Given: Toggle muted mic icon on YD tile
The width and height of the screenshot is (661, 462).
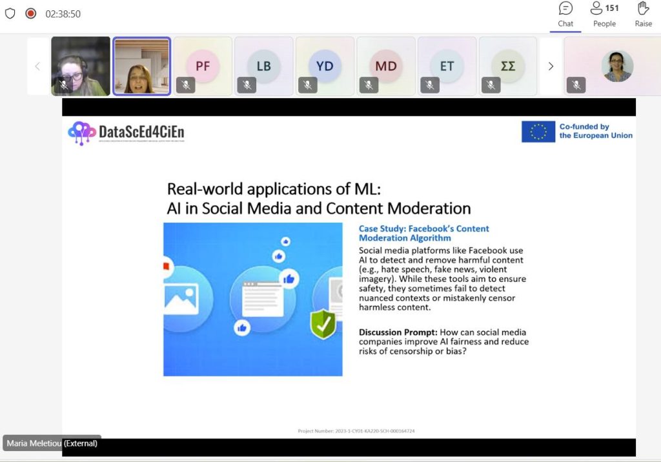Looking at the screenshot, I should pyautogui.click(x=308, y=85).
